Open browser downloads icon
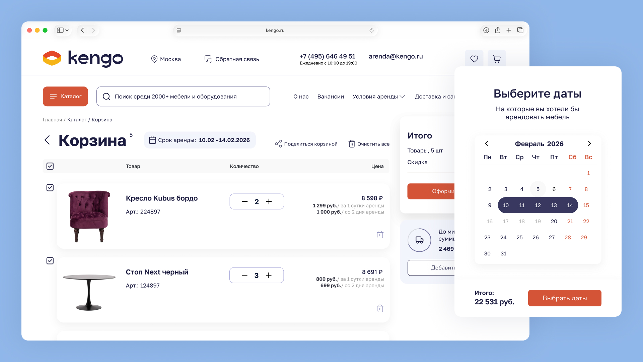This screenshot has height=362, width=643. (x=486, y=30)
